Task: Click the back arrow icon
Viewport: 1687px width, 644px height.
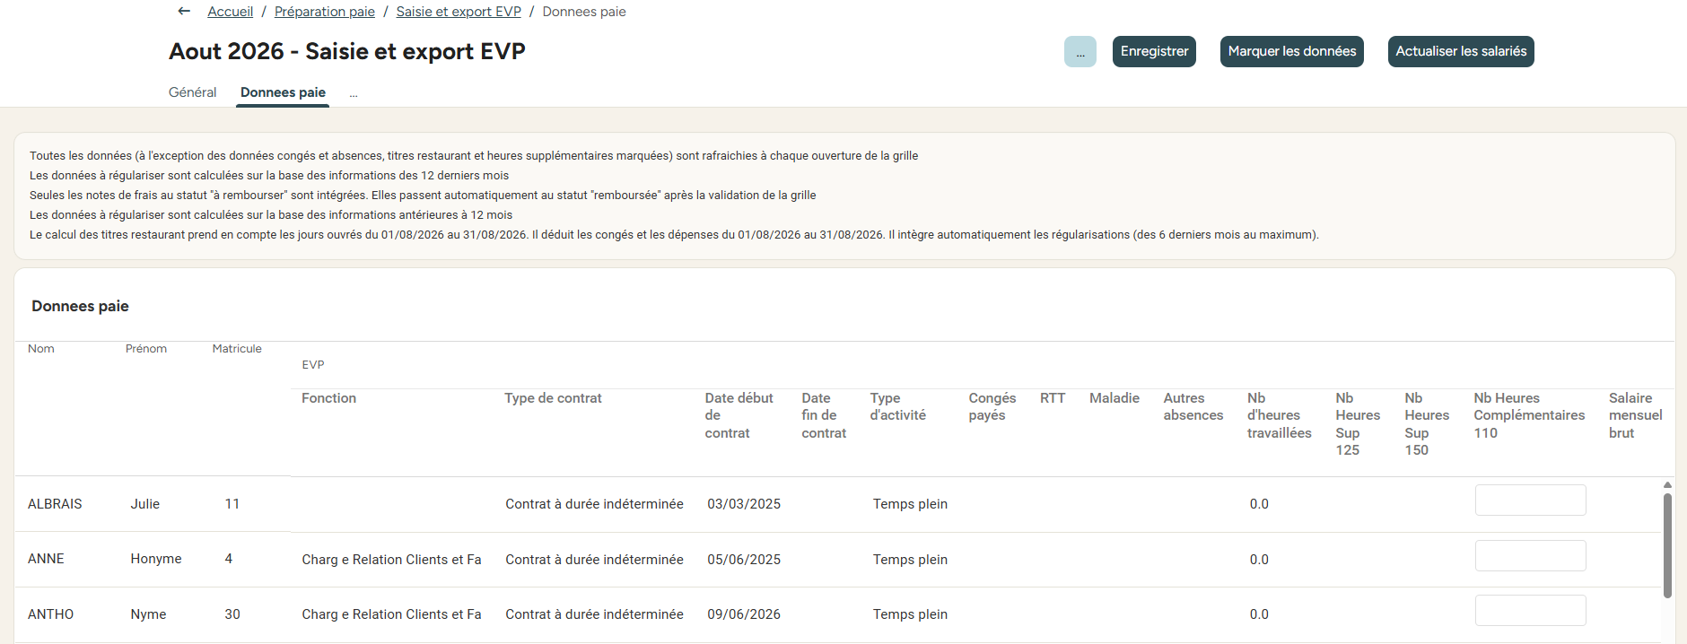Action: [184, 12]
